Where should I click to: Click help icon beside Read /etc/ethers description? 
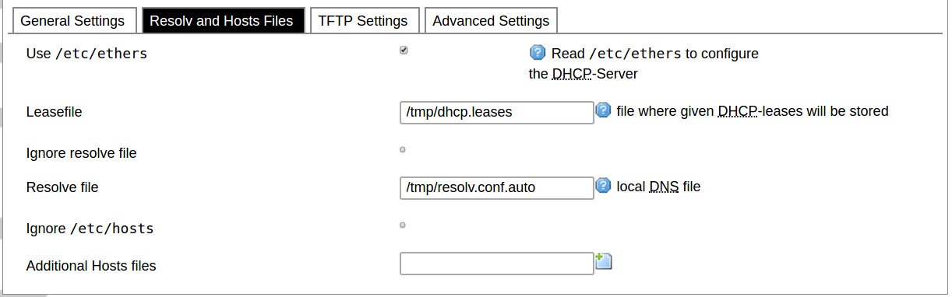click(x=538, y=52)
